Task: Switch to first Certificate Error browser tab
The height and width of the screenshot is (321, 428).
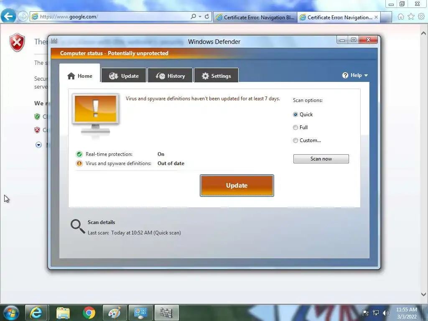Action: [255, 17]
